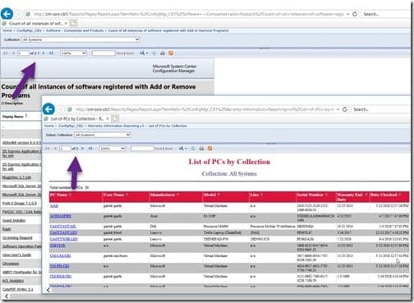
Task: Refresh the front browser window page
Action: pyautogui.click(x=345, y=109)
